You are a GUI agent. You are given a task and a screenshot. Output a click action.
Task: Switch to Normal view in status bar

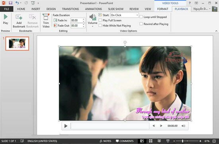pyautogui.click(x=142, y=141)
